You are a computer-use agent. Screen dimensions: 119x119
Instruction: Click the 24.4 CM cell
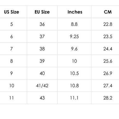[105, 49]
